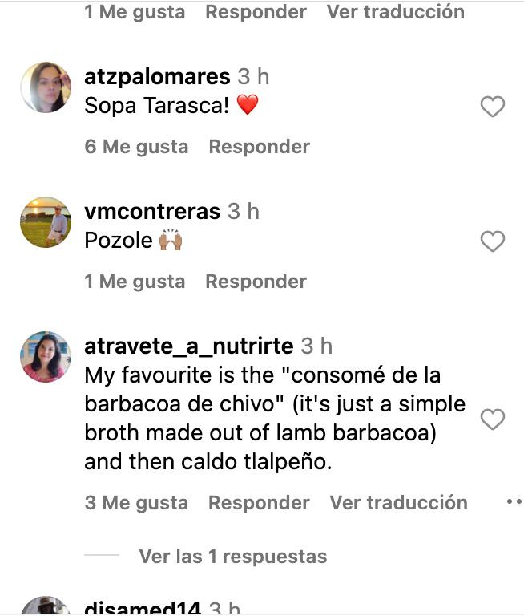Reply to atravete_a_nutrirte's comment

(x=259, y=502)
